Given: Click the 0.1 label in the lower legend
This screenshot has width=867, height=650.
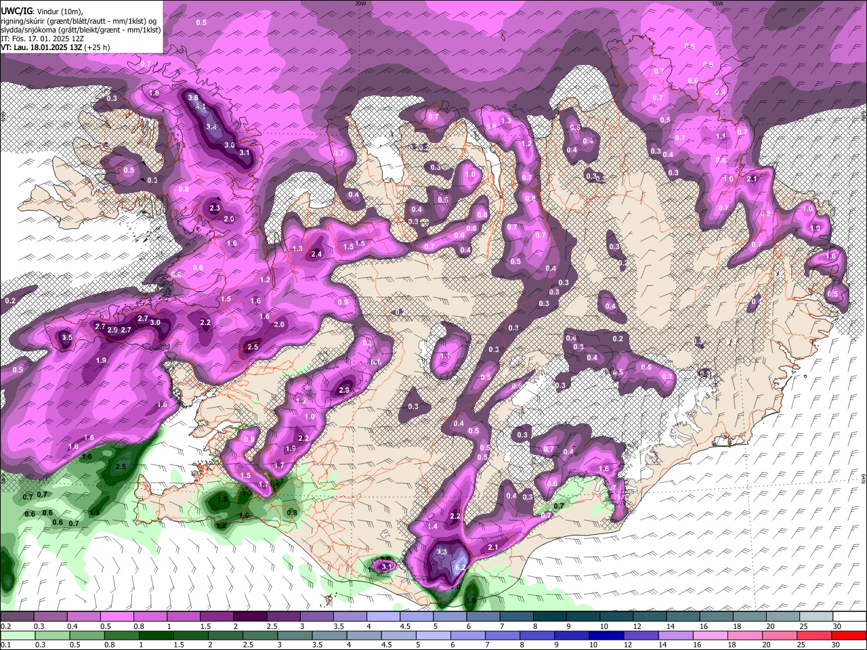Looking at the screenshot, I should 5,645.
